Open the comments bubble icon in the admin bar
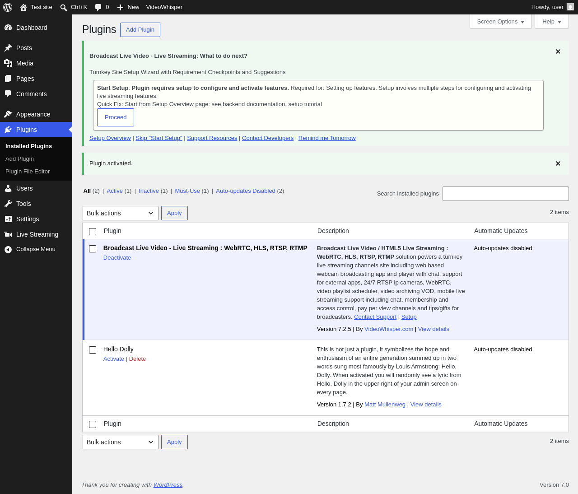The width and height of the screenshot is (578, 494). 98,7
